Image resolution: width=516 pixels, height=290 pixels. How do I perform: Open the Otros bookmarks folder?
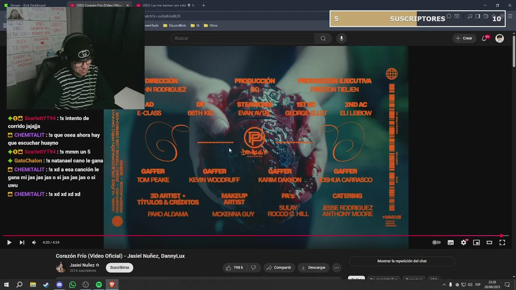coord(210,25)
